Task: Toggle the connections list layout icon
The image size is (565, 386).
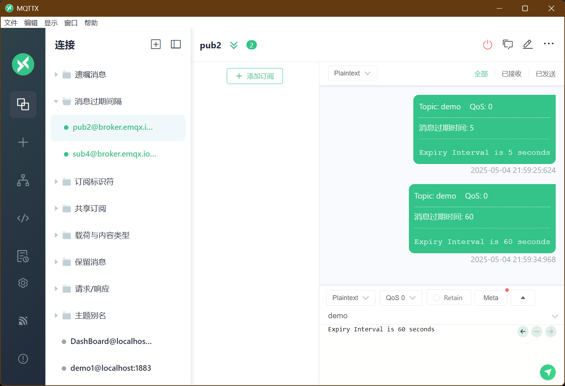Action: tap(176, 44)
